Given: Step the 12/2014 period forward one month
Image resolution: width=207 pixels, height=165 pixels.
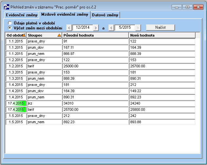Looking at the screenshot, I should 96,28.
